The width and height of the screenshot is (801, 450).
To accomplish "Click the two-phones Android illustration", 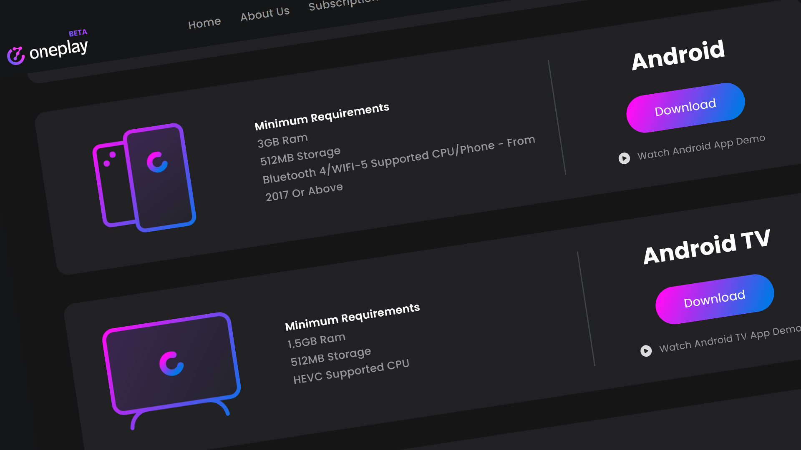I will pyautogui.click(x=144, y=177).
